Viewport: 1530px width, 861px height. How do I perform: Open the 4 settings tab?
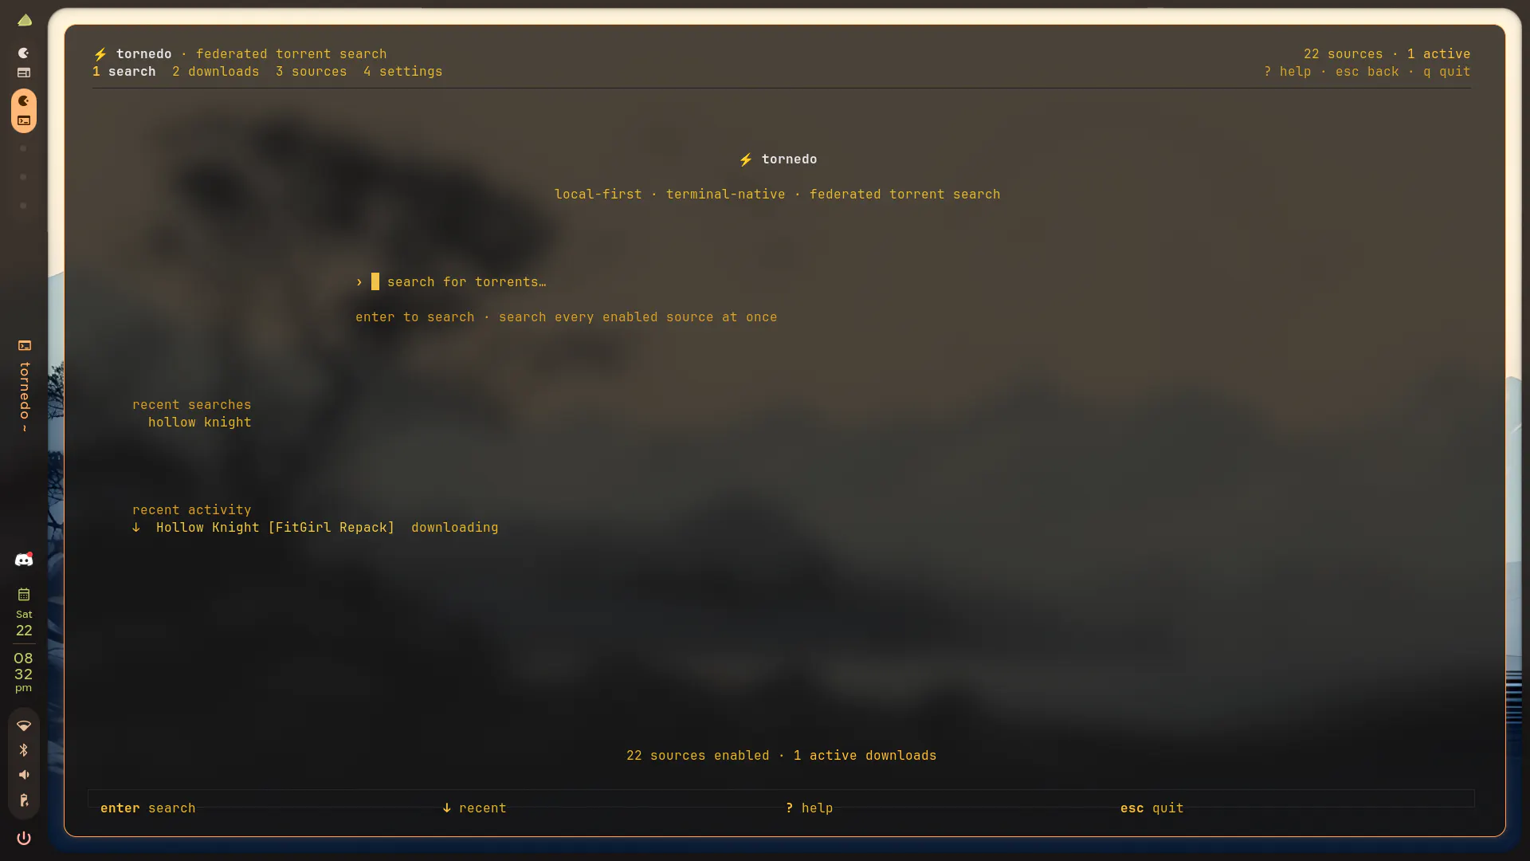coord(403,72)
